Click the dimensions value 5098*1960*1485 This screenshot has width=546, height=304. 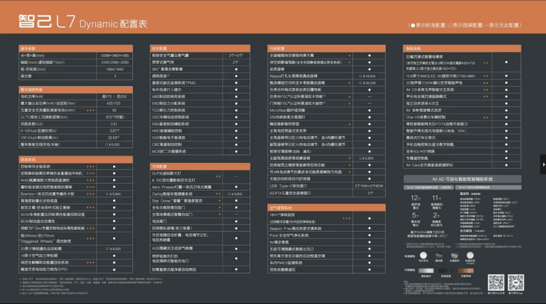(115, 56)
